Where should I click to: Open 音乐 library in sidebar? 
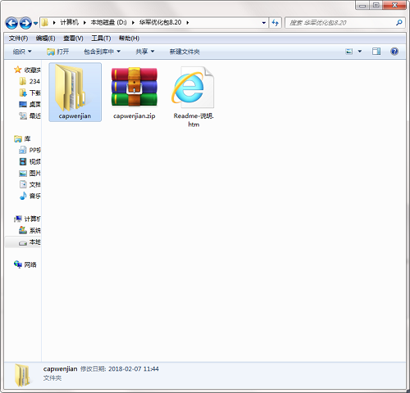(30, 196)
